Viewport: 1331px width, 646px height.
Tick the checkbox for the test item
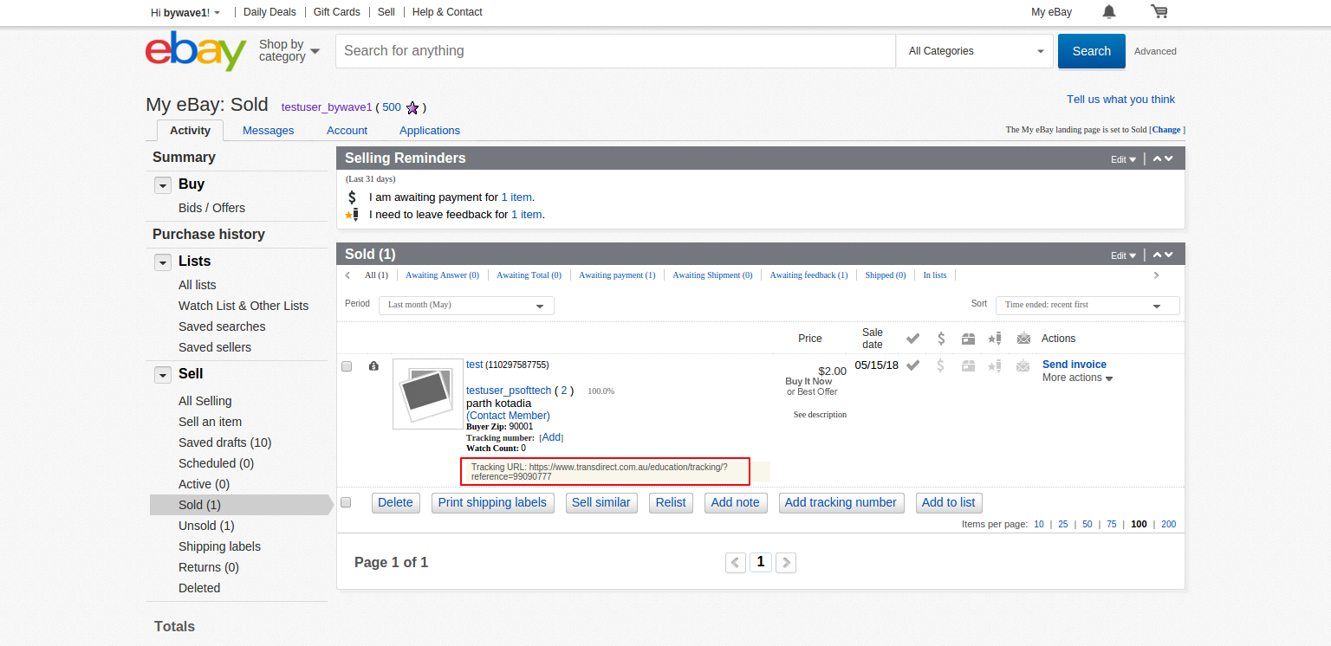coord(347,366)
